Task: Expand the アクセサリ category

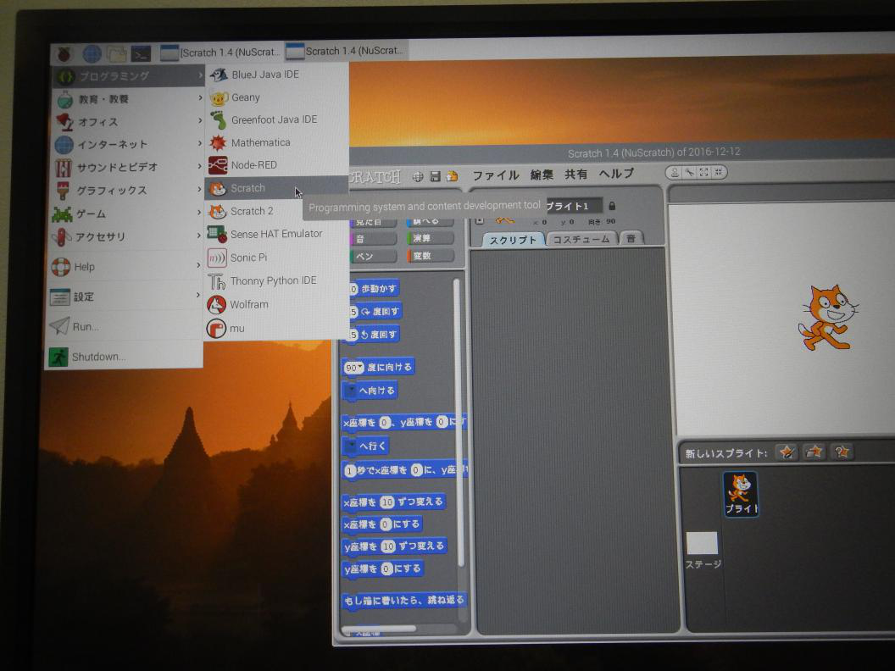Action: 129,236
